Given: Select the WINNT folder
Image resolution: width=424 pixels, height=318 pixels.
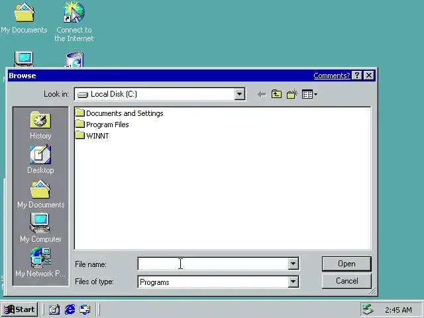Looking at the screenshot, I should (x=92, y=135).
